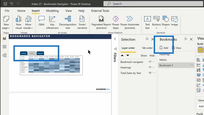This screenshot has width=204, height=115.
Task: Move the selected layer up with arrow
Action: coord(122,55)
